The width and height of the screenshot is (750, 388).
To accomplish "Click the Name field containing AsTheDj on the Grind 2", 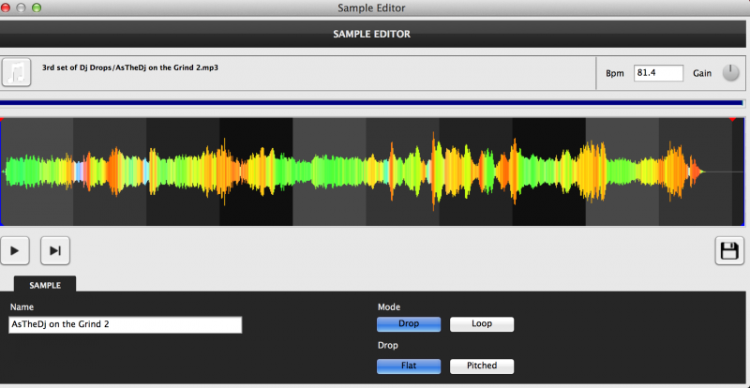I will click(x=125, y=324).
